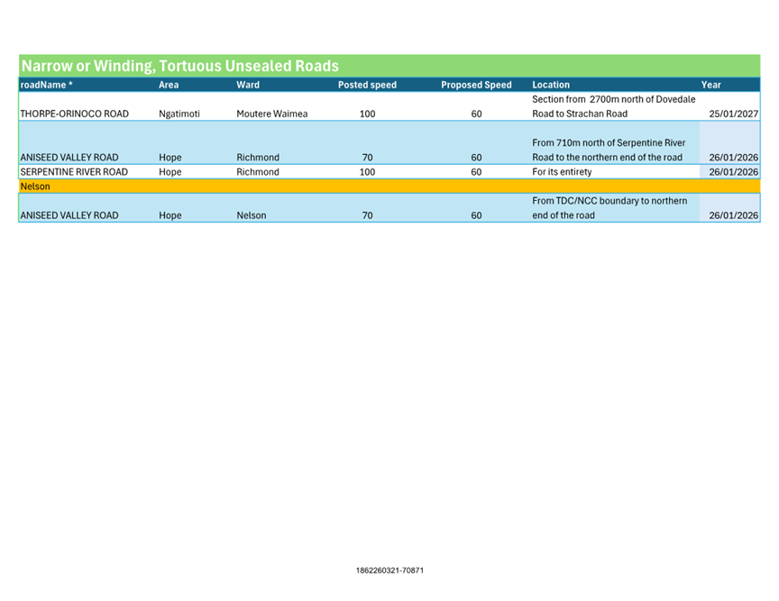Click the 'SERPENTINE RIVER ROAD' cell
This screenshot has width=779, height=601.
coord(74,172)
